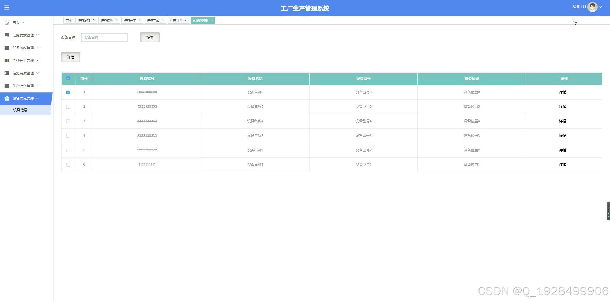
Task: Click the 设备信息管理 briefcase icon
Action: point(7,99)
